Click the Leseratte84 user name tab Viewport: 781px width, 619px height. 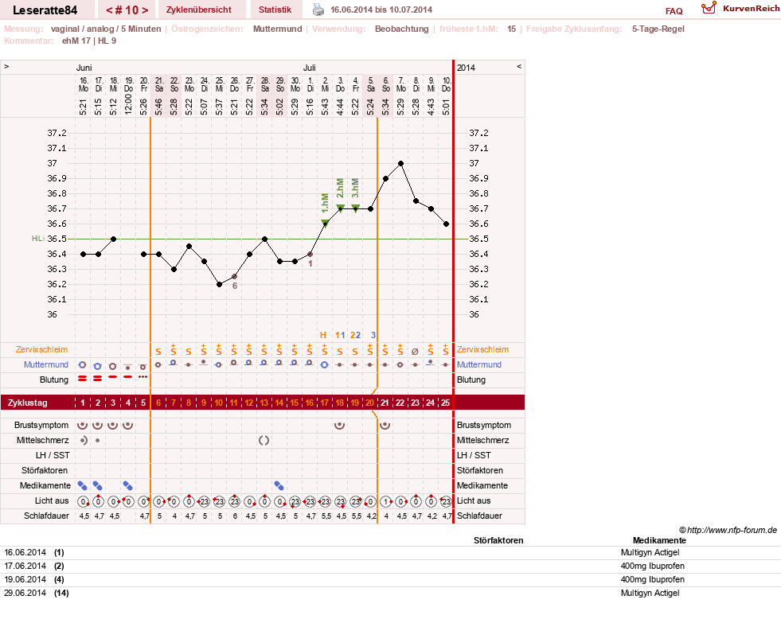45,10
